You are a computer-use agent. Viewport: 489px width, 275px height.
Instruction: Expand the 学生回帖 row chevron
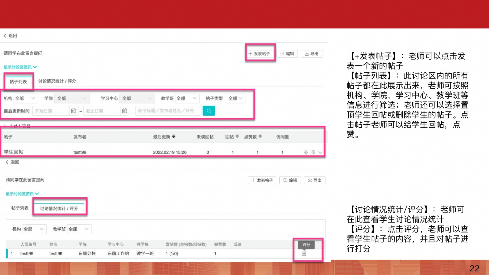[320, 152]
